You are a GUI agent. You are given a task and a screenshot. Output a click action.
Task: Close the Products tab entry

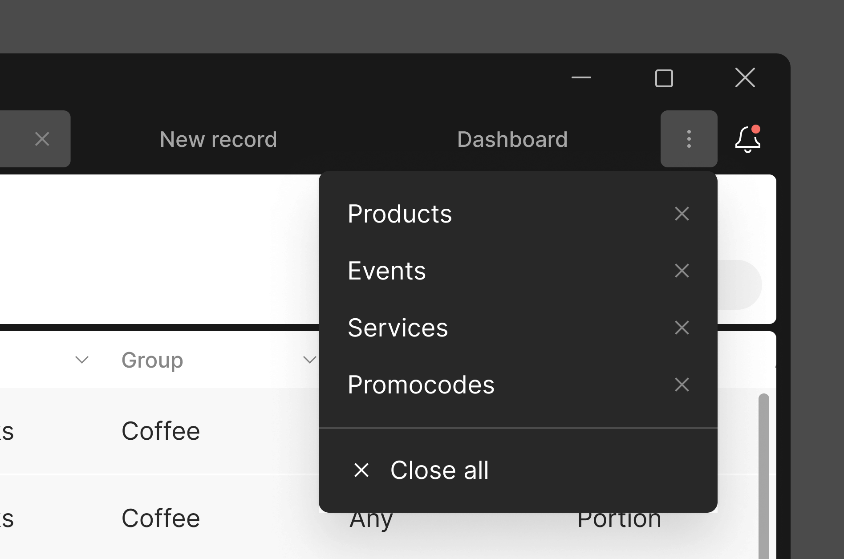[682, 214]
